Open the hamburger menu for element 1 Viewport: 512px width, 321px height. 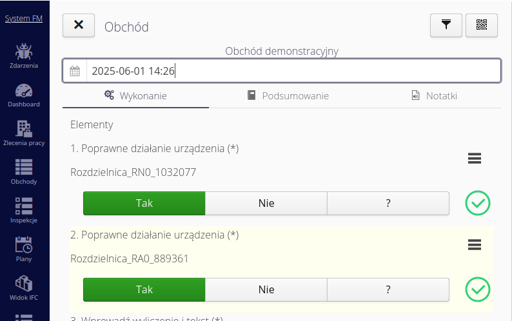click(475, 159)
